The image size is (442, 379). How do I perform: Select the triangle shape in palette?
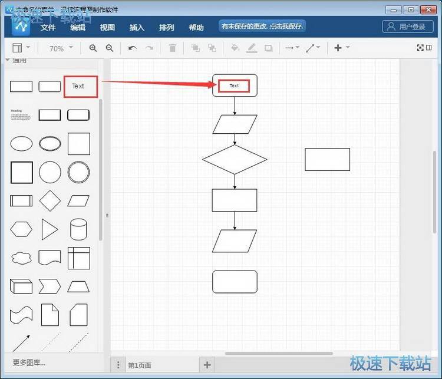point(50,229)
